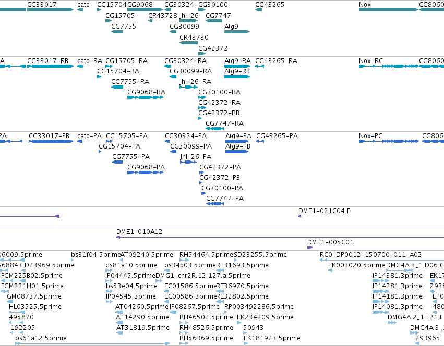Select the IP08267.5prime EST label
Image resolution: width=444 pixels, height=346 pixels.
click(195, 307)
